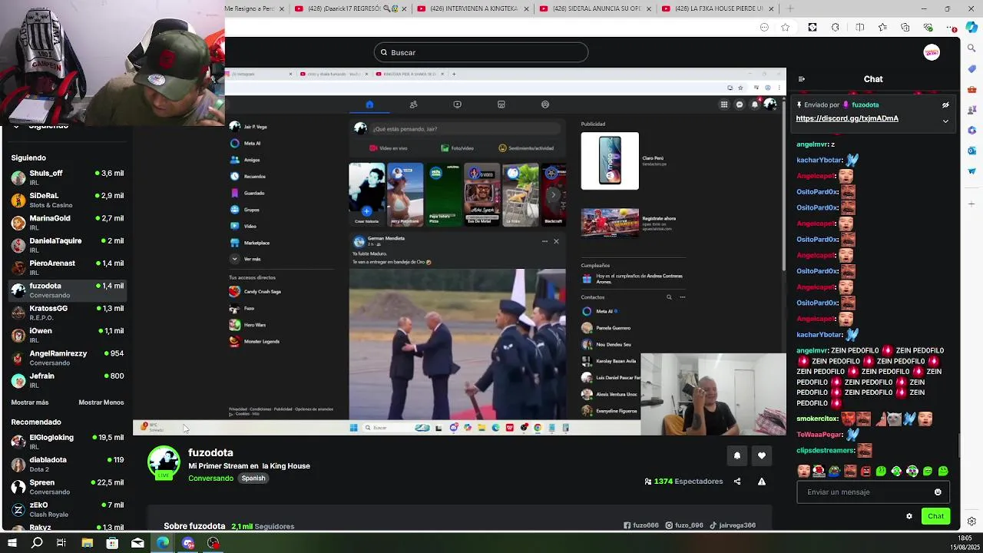Open browser favorites list icon
Image resolution: width=983 pixels, height=553 pixels.
(882, 28)
